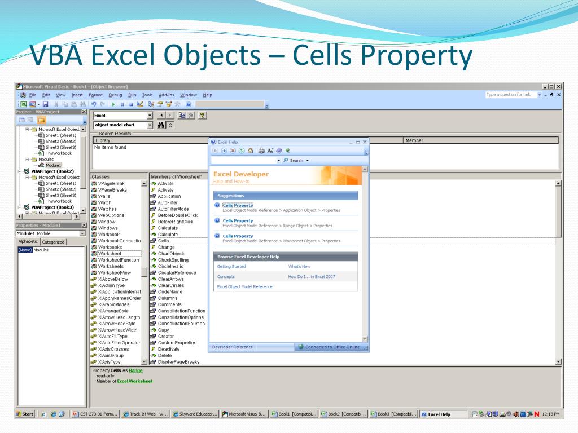Image resolution: width=578 pixels, height=433 pixels.
Task: Click the Undo toolbar icon
Action: coord(94,104)
